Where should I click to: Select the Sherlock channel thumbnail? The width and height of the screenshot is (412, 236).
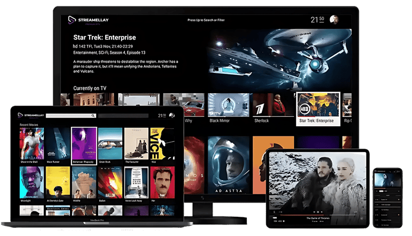273,105
